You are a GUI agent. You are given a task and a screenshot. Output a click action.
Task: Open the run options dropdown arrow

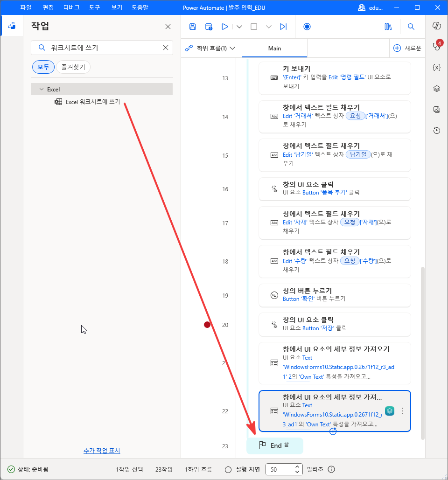point(239,27)
